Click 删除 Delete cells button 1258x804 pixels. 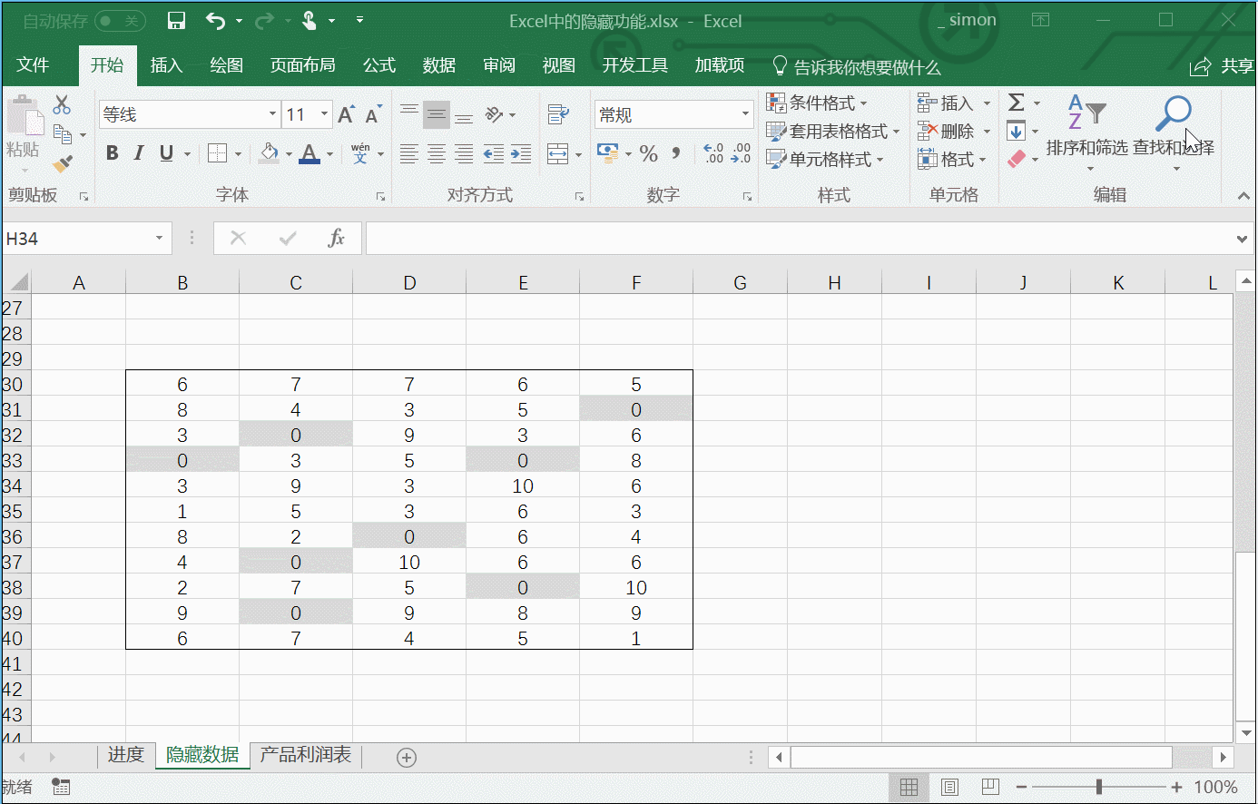[954, 131]
